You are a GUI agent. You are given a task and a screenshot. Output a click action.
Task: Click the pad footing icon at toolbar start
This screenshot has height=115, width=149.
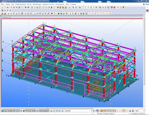click(2, 13)
